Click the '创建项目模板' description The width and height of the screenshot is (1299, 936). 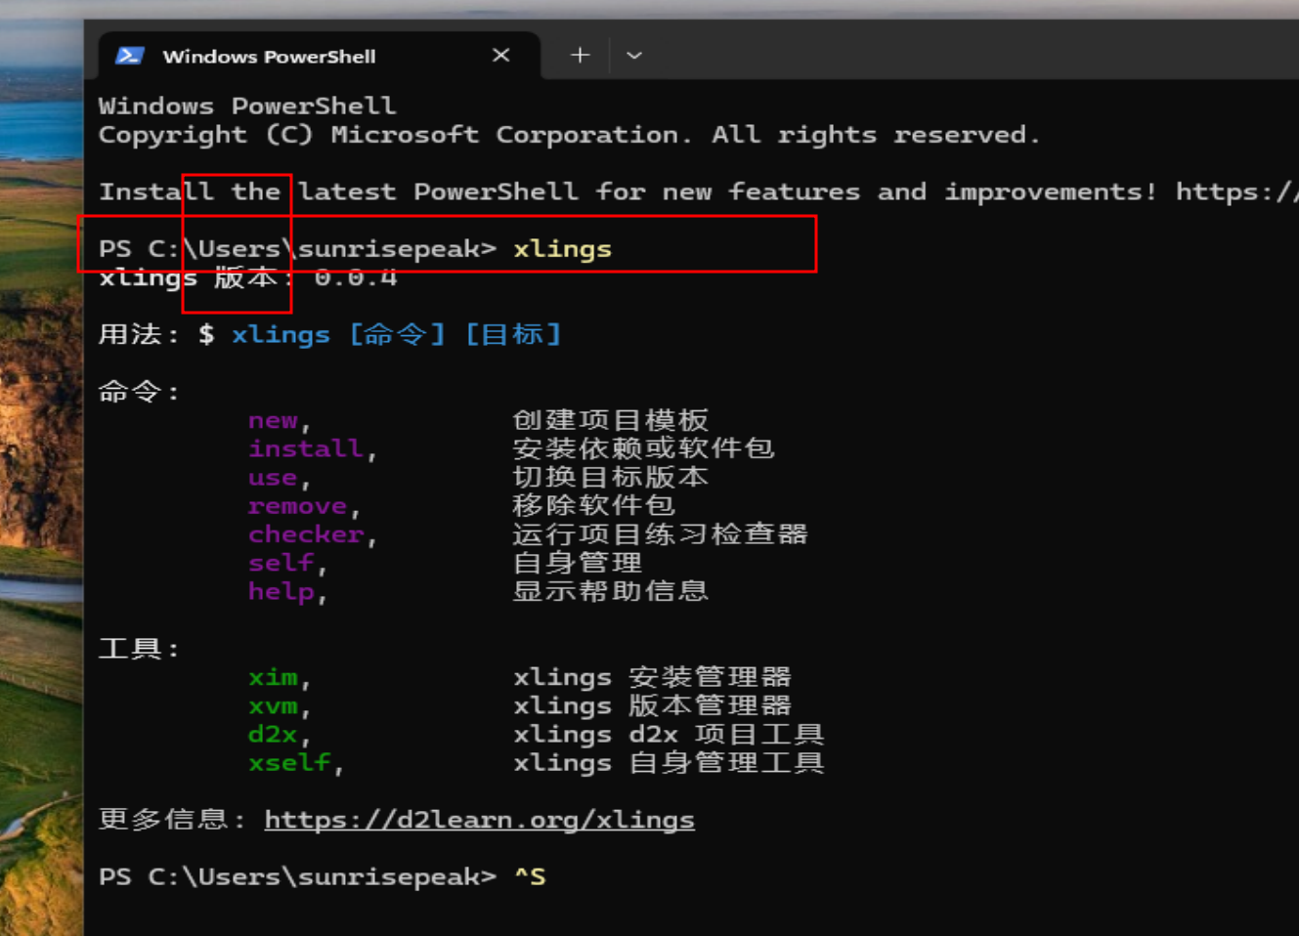tap(611, 420)
